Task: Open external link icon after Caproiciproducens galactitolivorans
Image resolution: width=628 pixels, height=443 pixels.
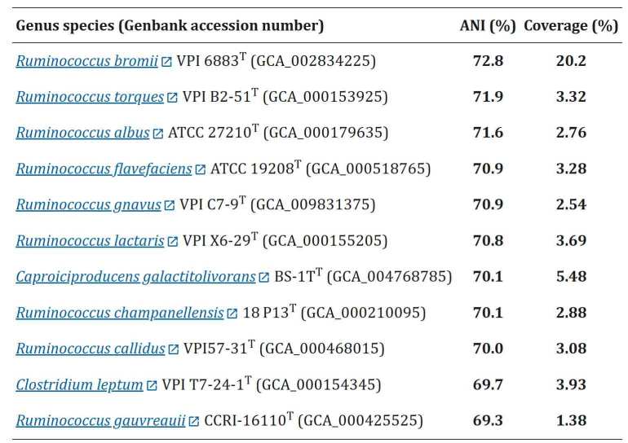Action: tap(264, 278)
